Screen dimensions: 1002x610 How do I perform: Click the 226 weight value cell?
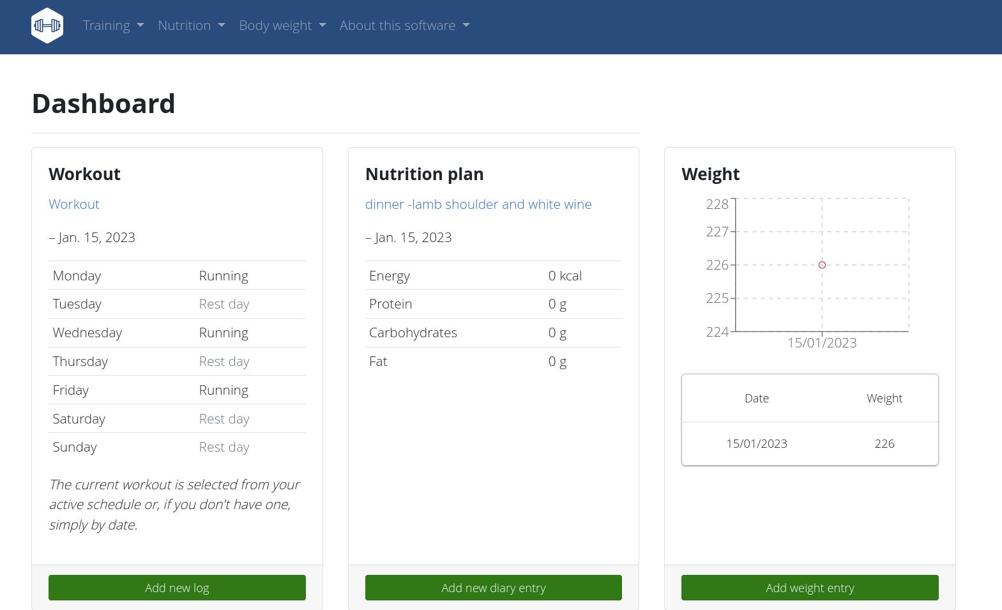(884, 444)
